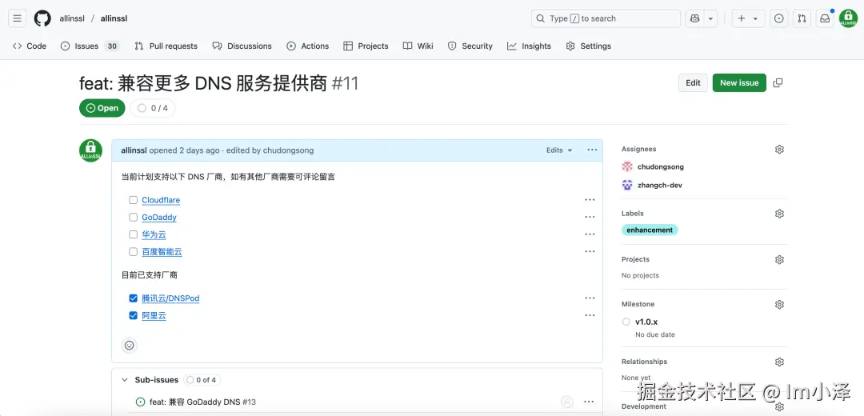This screenshot has height=416, width=864.
Task: Switch to the Insights tab
Action: 529,46
